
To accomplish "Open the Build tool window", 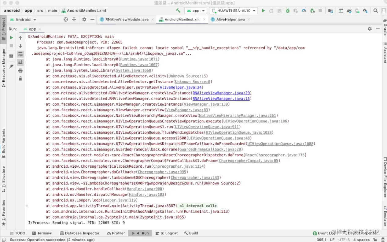I will tap(191, 233).
